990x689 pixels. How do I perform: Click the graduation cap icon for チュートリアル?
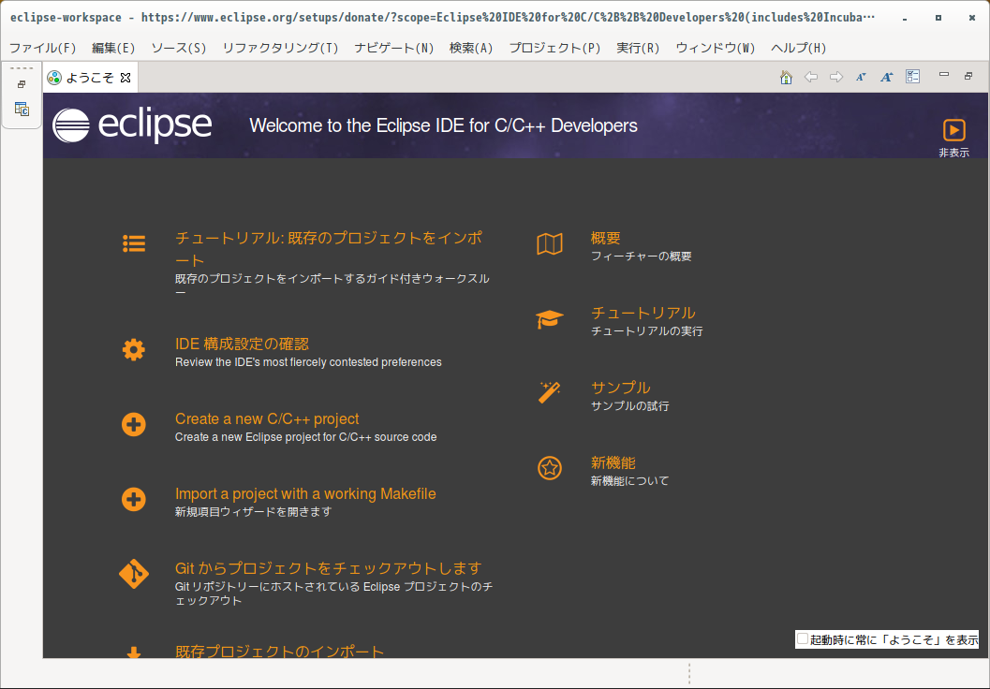point(550,318)
